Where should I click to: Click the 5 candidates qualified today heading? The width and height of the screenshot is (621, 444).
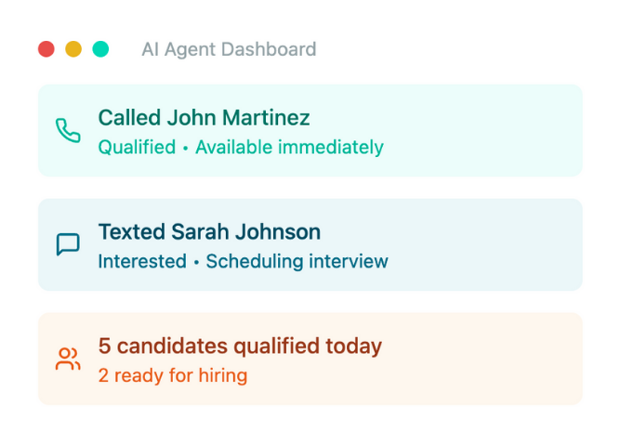coord(240,346)
